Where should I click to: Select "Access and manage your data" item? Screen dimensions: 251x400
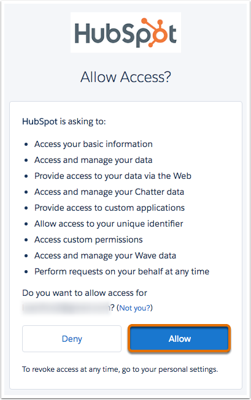[x=93, y=160]
